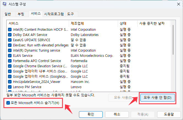Click the System Configuration title bar icon

point(5,4)
